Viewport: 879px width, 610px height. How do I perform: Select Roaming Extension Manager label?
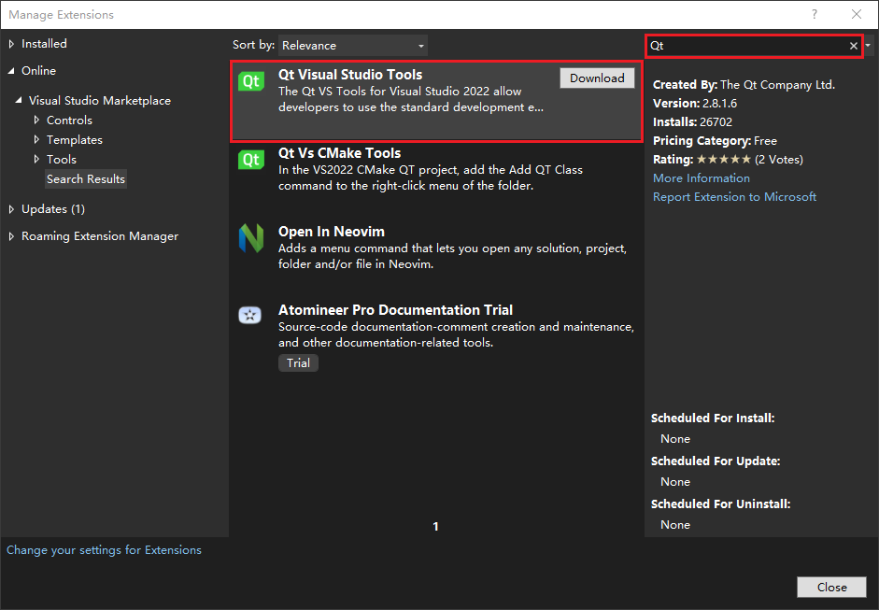[x=100, y=236]
